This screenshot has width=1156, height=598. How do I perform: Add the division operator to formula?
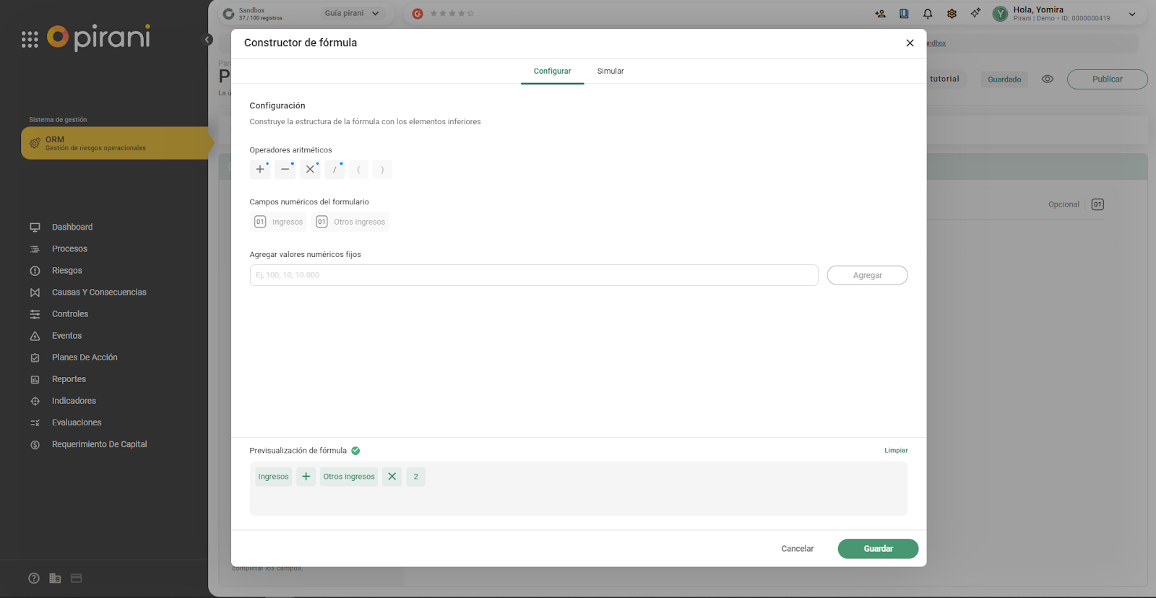pos(335,170)
